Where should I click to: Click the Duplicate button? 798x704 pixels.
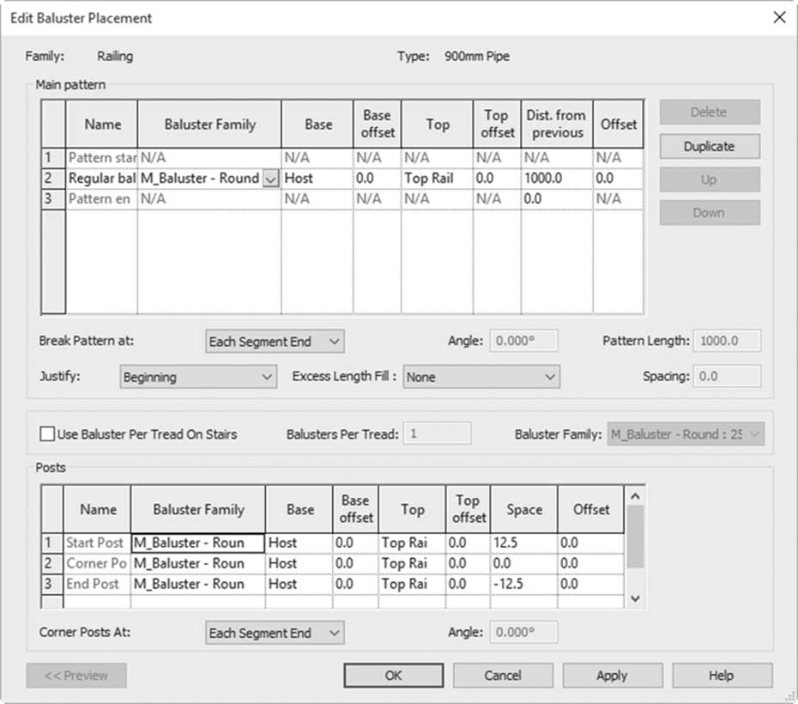(710, 146)
